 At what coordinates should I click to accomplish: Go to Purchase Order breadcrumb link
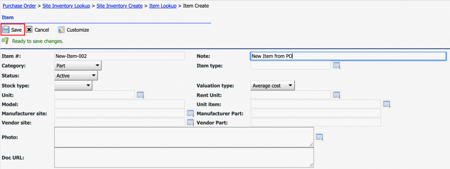coord(20,6)
